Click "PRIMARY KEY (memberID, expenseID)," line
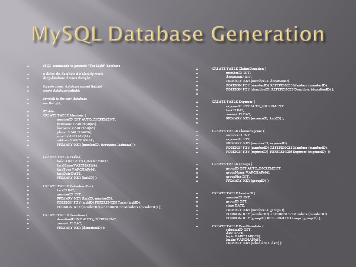 click(x=257, y=143)
